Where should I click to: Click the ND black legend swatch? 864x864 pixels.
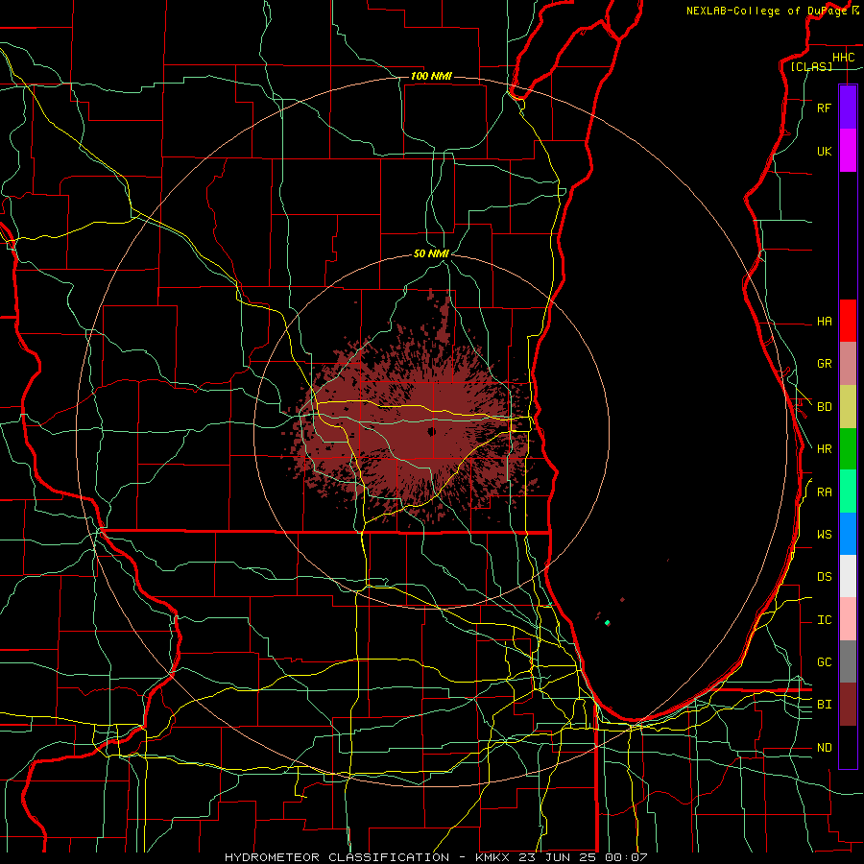pyautogui.click(x=848, y=747)
